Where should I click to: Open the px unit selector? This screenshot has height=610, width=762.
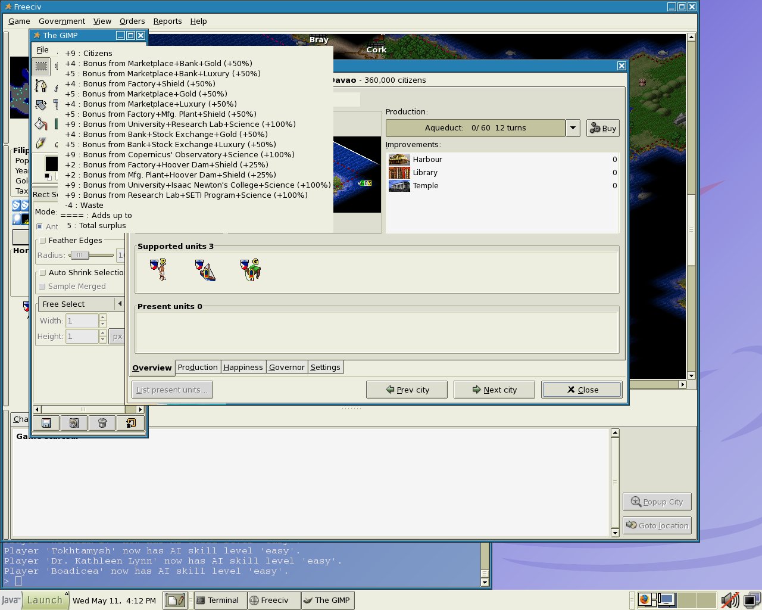coord(117,336)
